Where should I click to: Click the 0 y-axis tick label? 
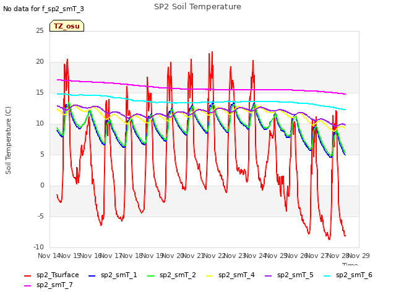[x=42, y=186]
